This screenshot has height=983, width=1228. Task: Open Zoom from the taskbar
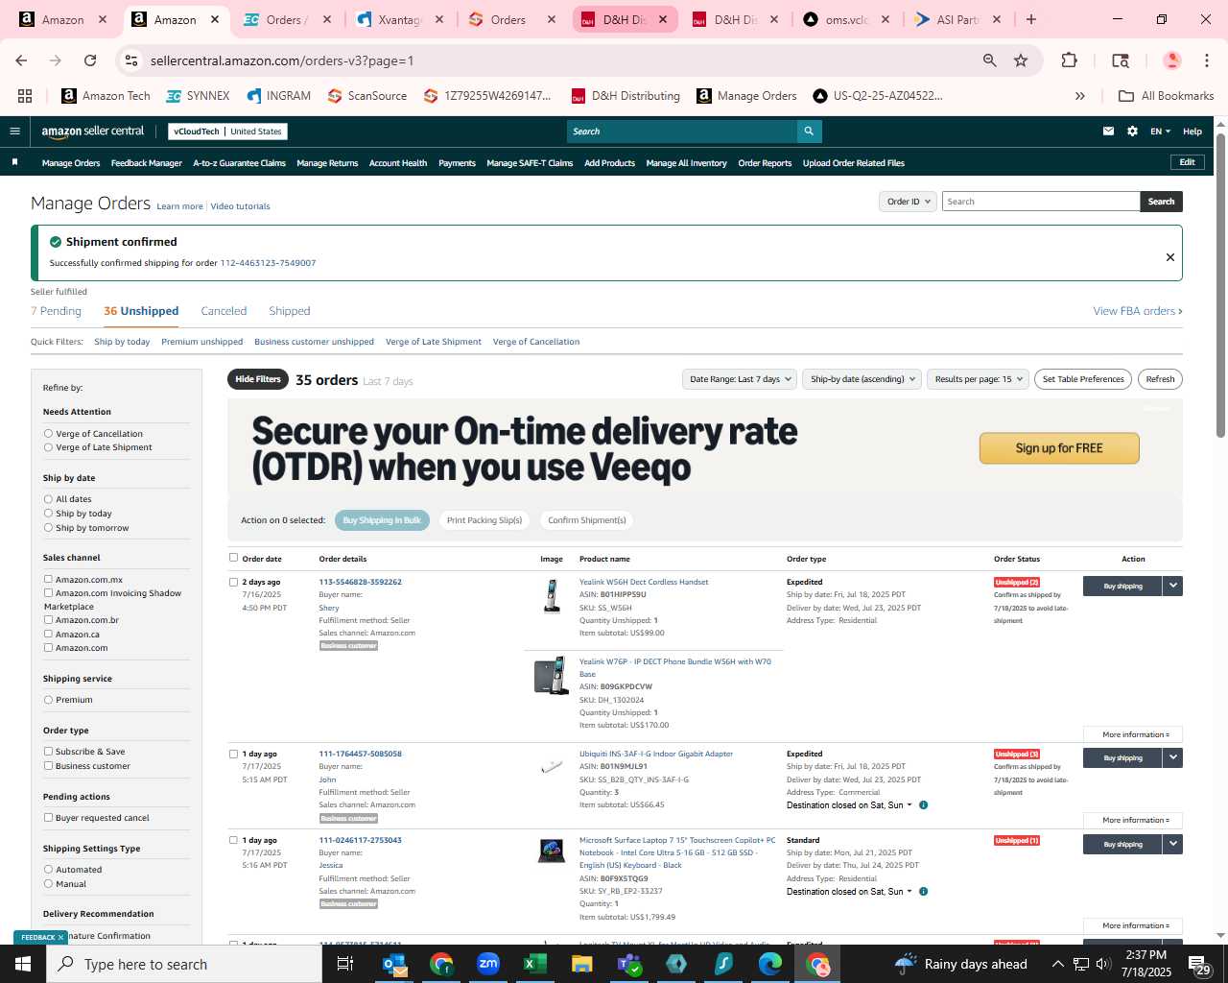tap(488, 964)
